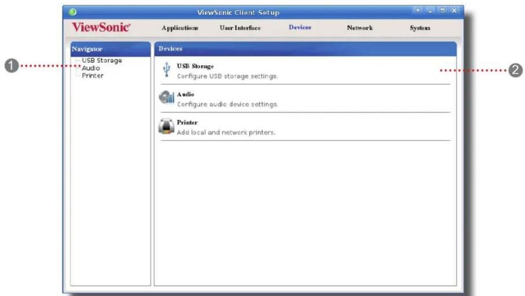Open the USB Storage heading link

[x=195, y=66]
